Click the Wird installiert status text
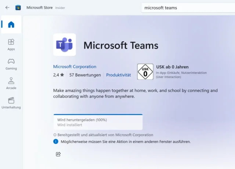The image size is (235, 169). coord(69,125)
